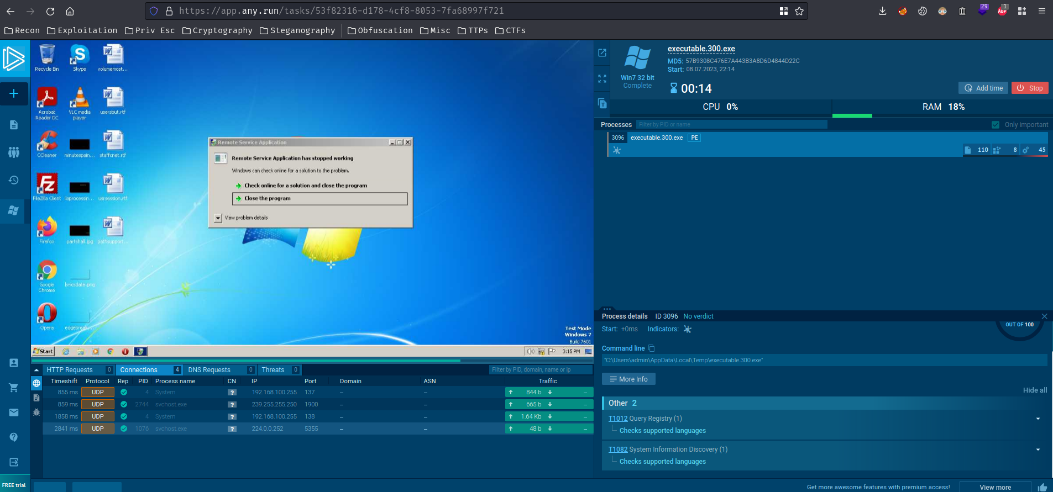The width and height of the screenshot is (1053, 492).
Task: Open task history icon in sidebar
Action: (14, 180)
